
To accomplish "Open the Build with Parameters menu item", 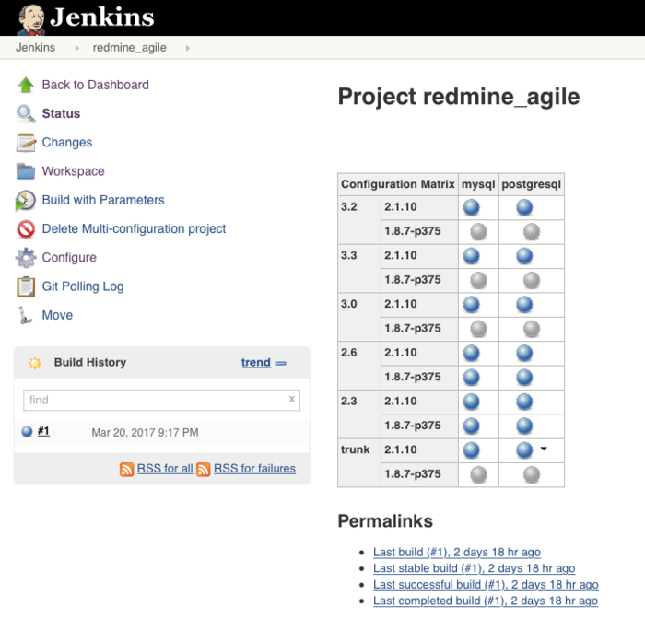I will coord(103,200).
